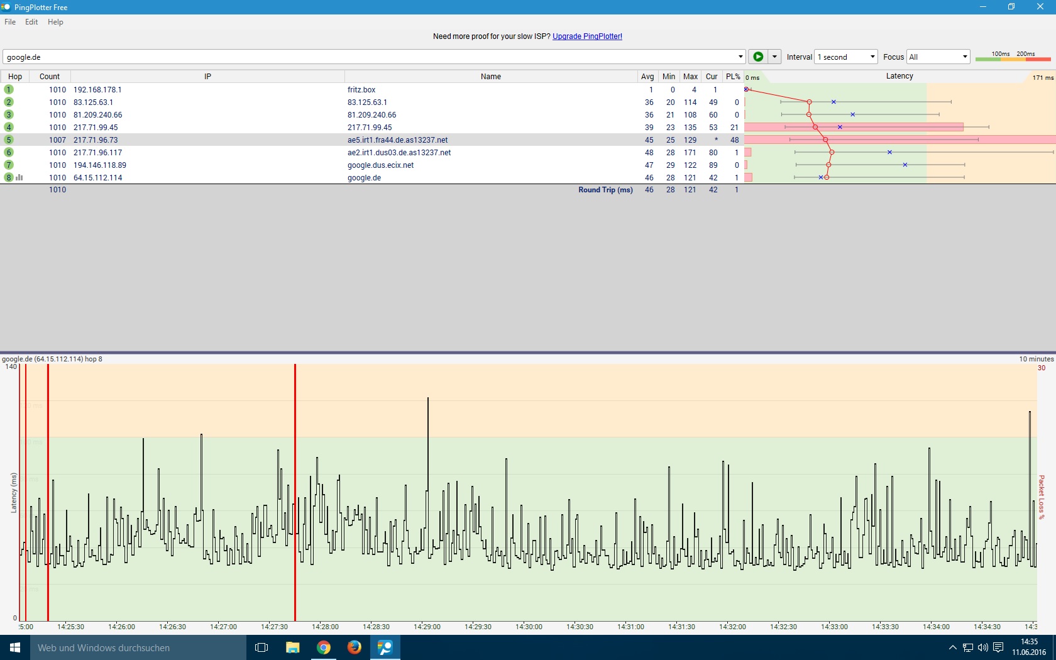The height and width of the screenshot is (660, 1056).
Task: Click the Min column header
Action: pos(669,77)
